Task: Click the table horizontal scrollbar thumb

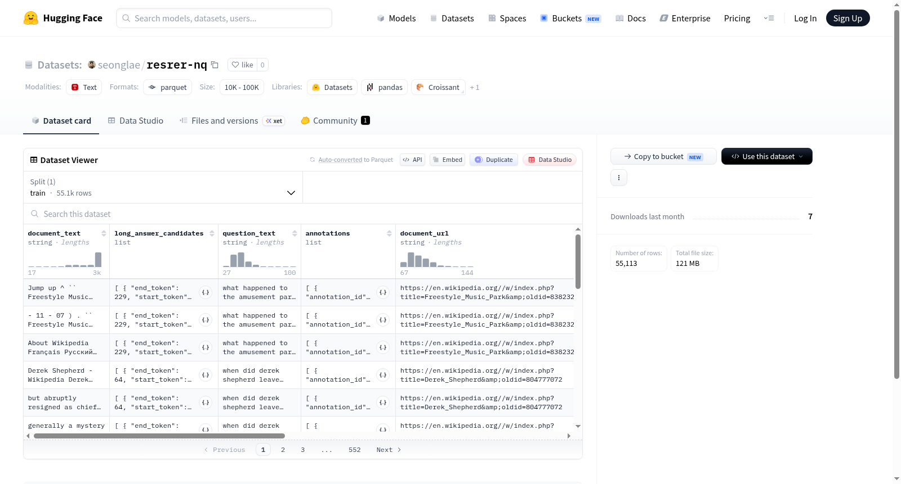Action: click(159, 436)
